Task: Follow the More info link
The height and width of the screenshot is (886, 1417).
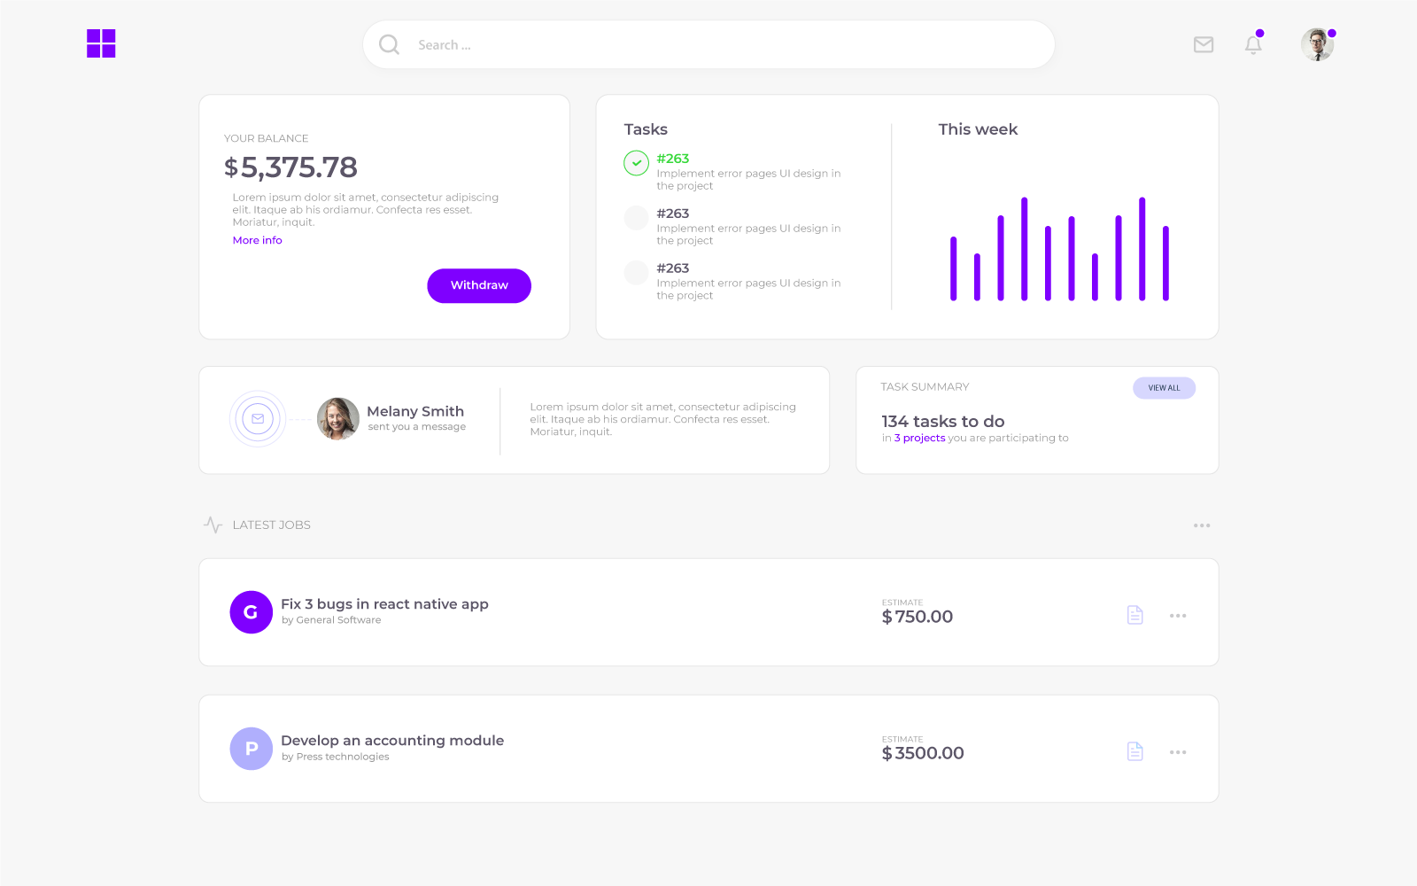Action: coord(257,240)
